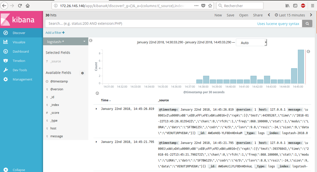This screenshot has height=172, width=317.
Task: Click the Share menu item
Action: (258, 15)
